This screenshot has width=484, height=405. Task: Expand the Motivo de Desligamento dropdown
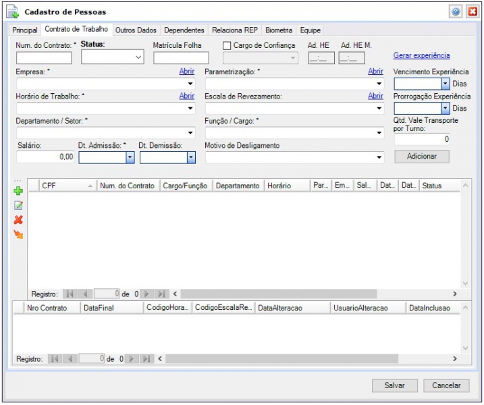coord(379,157)
